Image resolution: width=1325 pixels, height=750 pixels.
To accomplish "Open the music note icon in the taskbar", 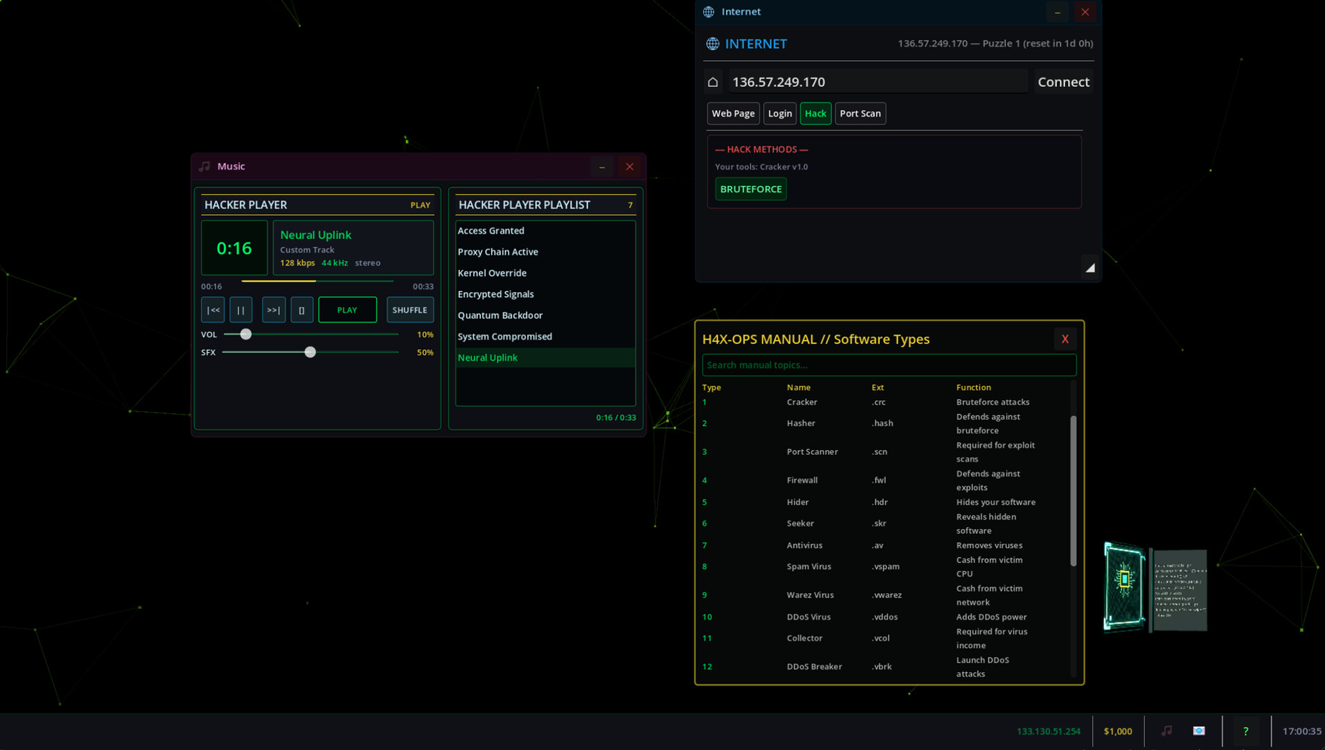I will (1167, 731).
